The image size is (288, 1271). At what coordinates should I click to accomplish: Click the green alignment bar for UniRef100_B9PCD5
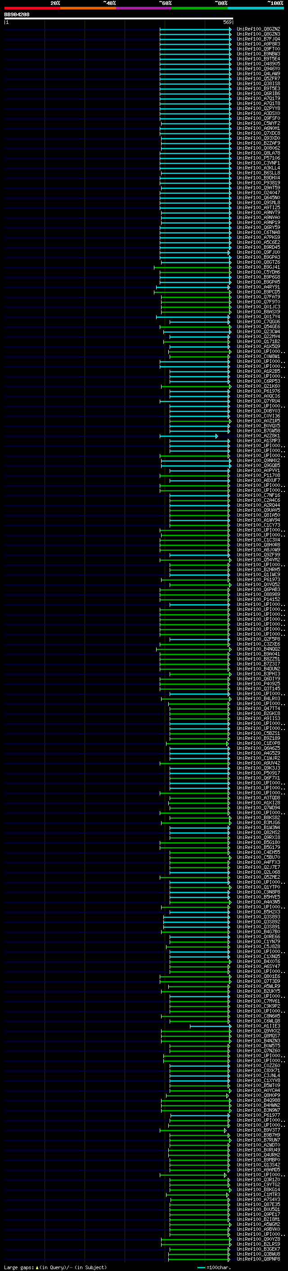click(x=193, y=292)
